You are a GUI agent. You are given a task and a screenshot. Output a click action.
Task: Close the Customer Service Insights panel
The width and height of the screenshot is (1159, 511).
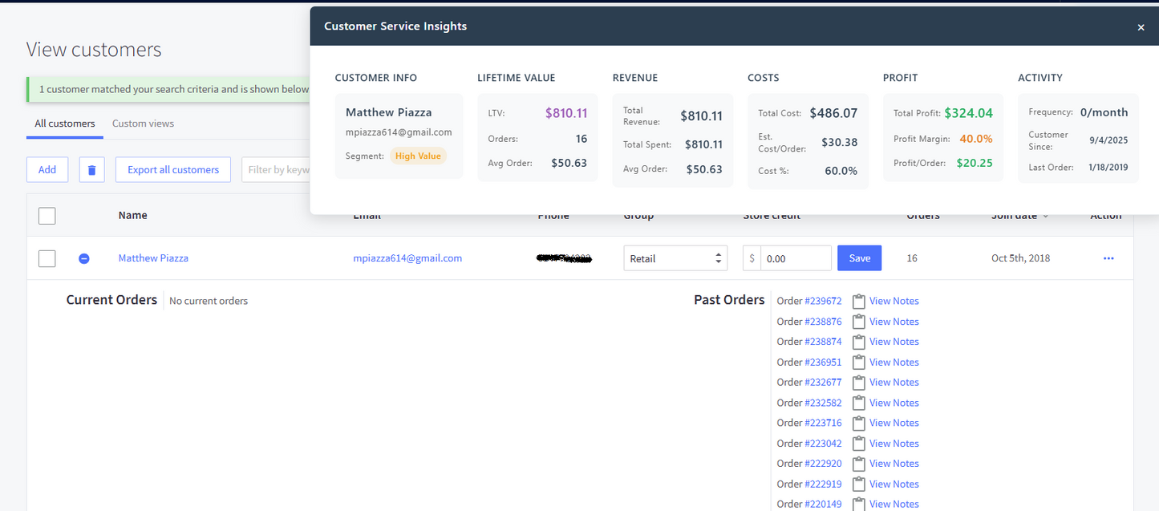(1141, 27)
